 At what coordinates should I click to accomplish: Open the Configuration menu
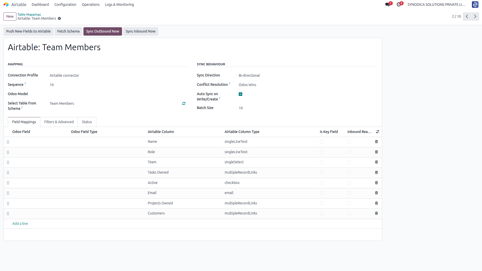click(x=65, y=5)
